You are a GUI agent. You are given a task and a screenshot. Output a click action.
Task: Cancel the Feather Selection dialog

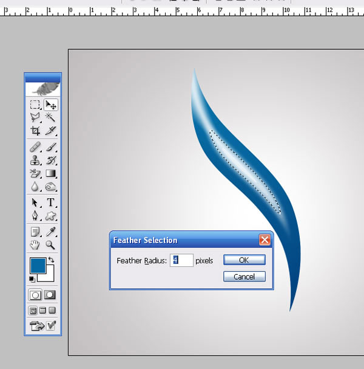pos(244,277)
